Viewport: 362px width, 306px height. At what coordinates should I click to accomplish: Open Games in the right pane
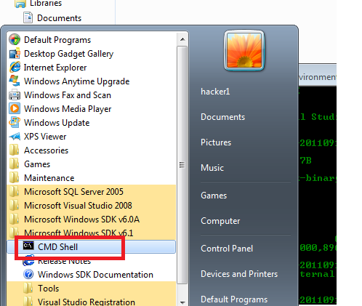pyautogui.click(x=214, y=196)
